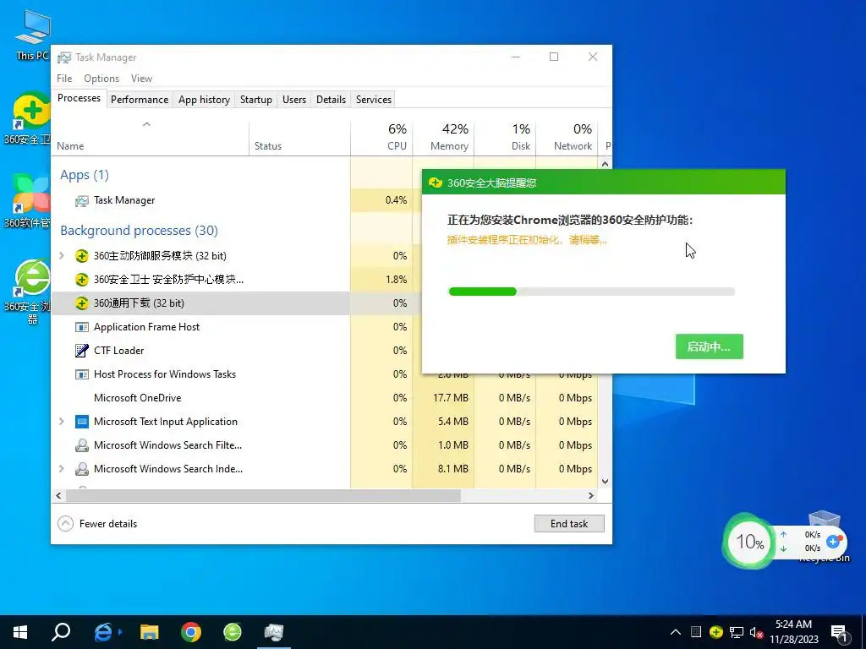Sort processes by Network column
This screenshot has width=866, height=649.
[x=567, y=137]
